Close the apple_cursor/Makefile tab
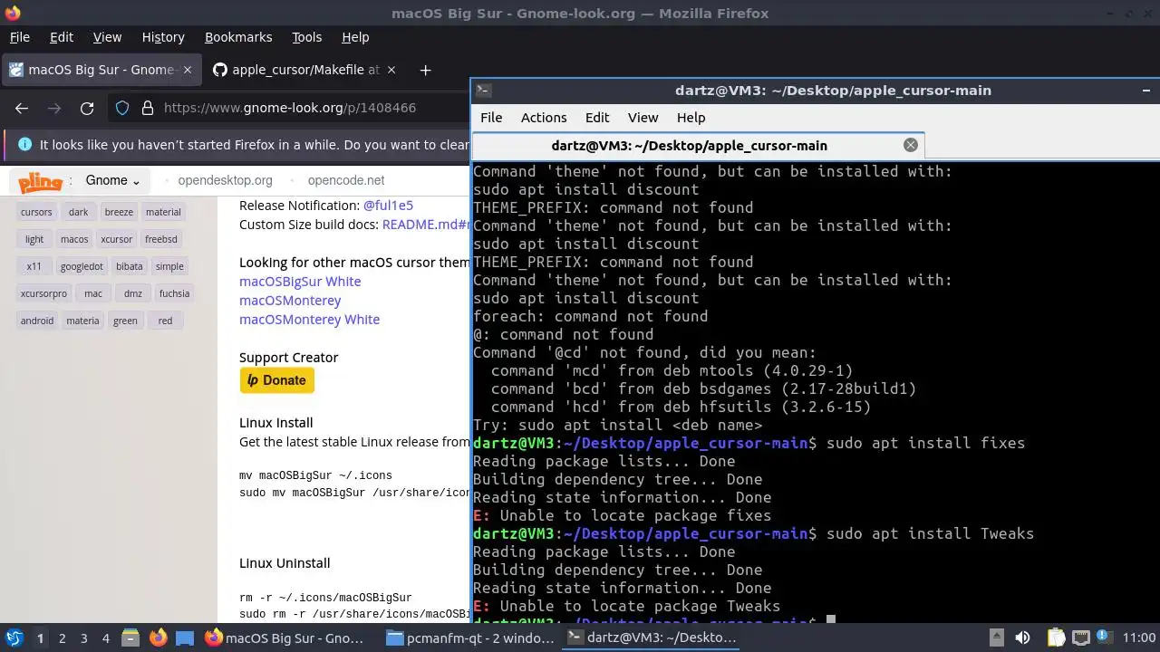This screenshot has width=1160, height=652. pos(391,70)
